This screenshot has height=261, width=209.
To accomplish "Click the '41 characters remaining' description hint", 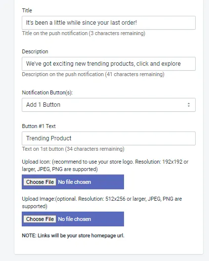I will click(x=93, y=74).
